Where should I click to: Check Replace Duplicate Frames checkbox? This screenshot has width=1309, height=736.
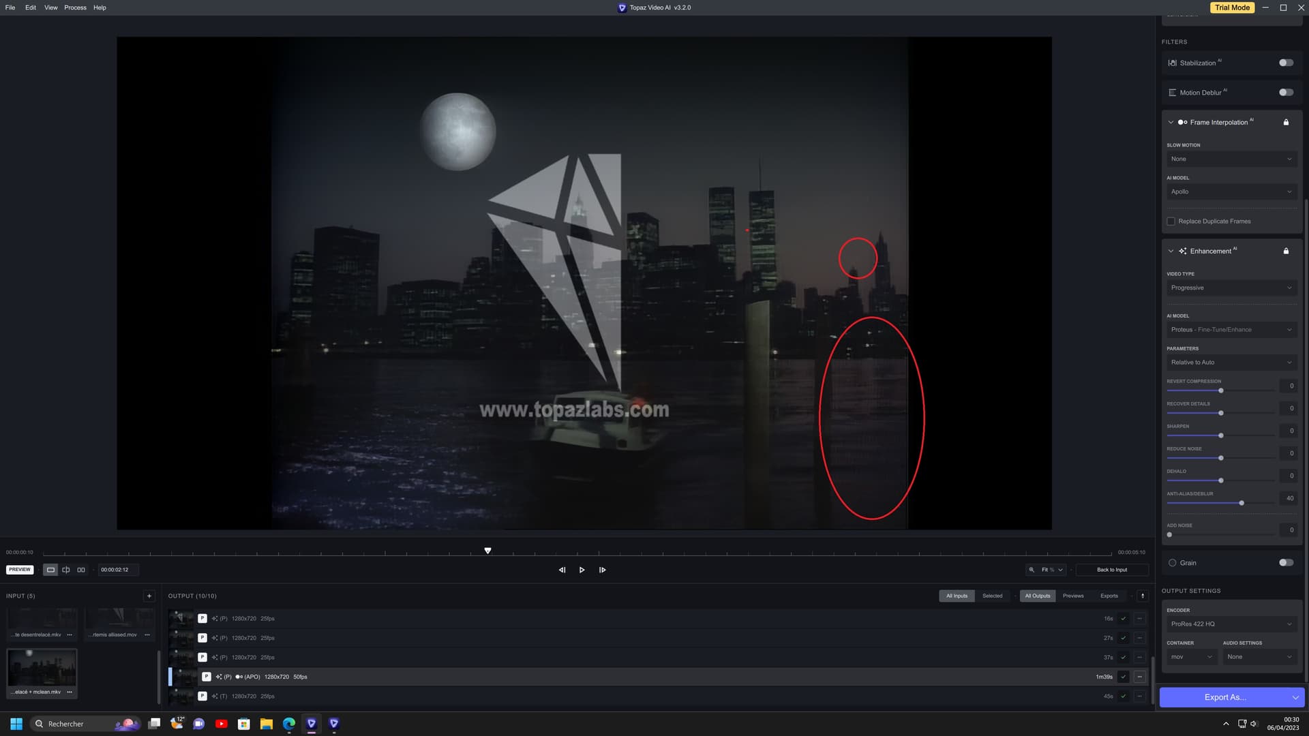pos(1171,221)
